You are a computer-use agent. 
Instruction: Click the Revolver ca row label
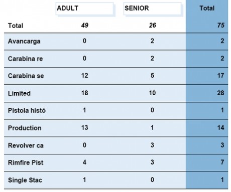[x=26, y=145]
